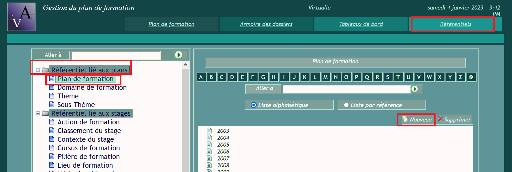Select the Liste alphabétique radio button
This screenshot has width=512, height=172.
click(254, 105)
